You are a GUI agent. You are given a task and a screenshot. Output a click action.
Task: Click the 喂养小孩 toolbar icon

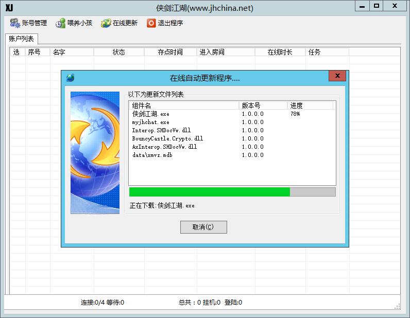[x=60, y=23]
